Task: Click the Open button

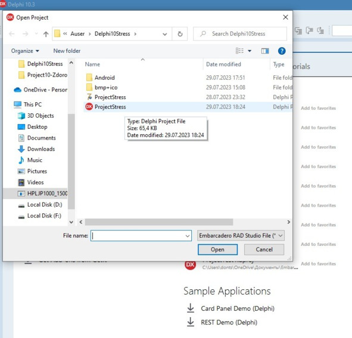Action: pyautogui.click(x=217, y=249)
